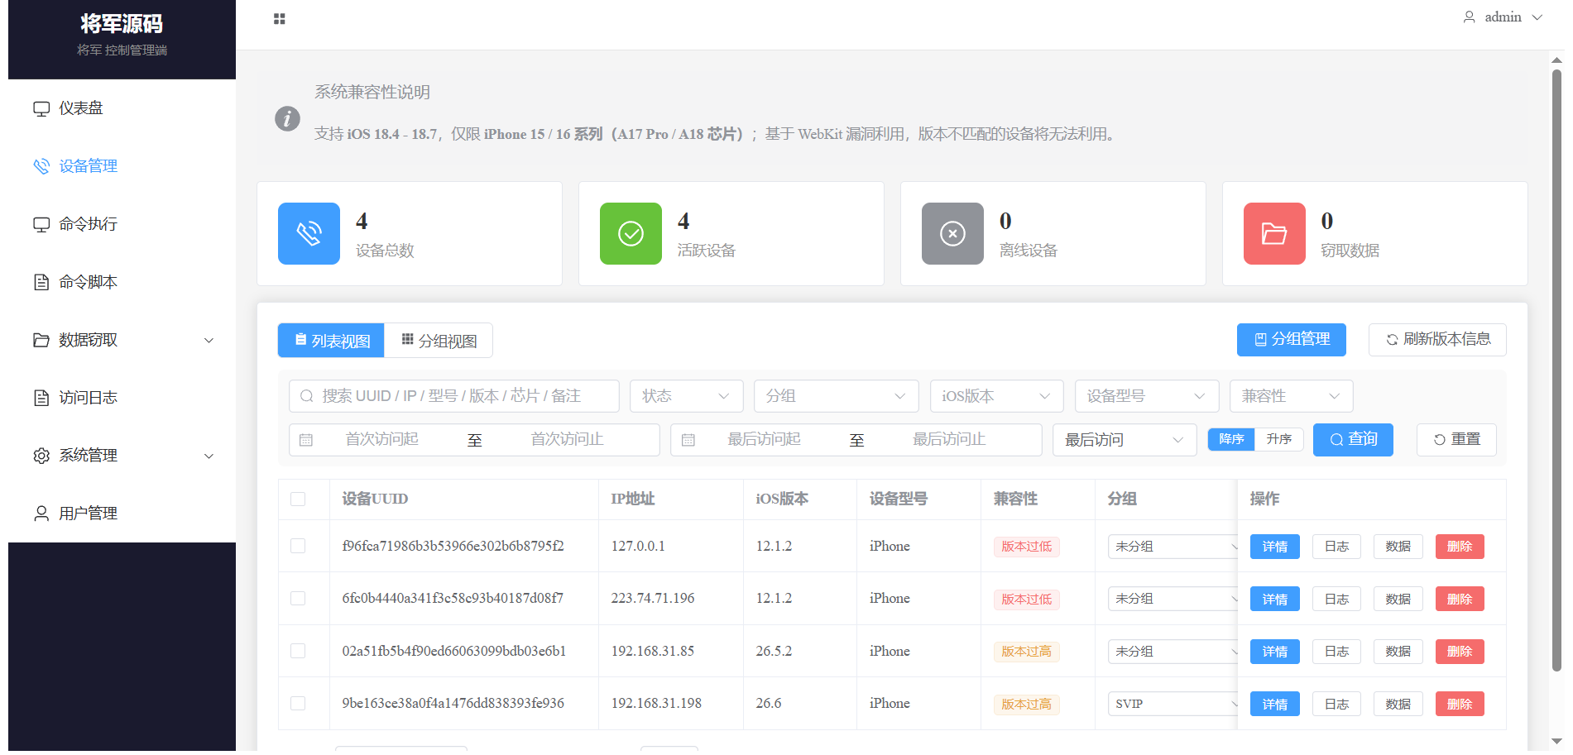
Task: Open the 状态 filter dropdown
Action: pyautogui.click(x=687, y=396)
